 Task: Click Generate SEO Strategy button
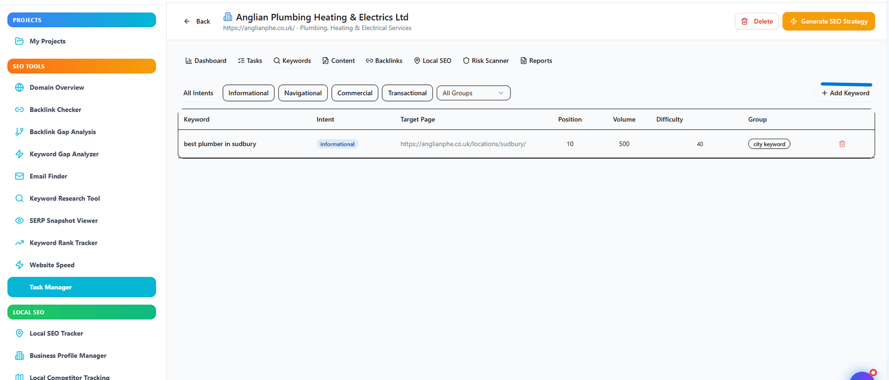pyautogui.click(x=828, y=21)
